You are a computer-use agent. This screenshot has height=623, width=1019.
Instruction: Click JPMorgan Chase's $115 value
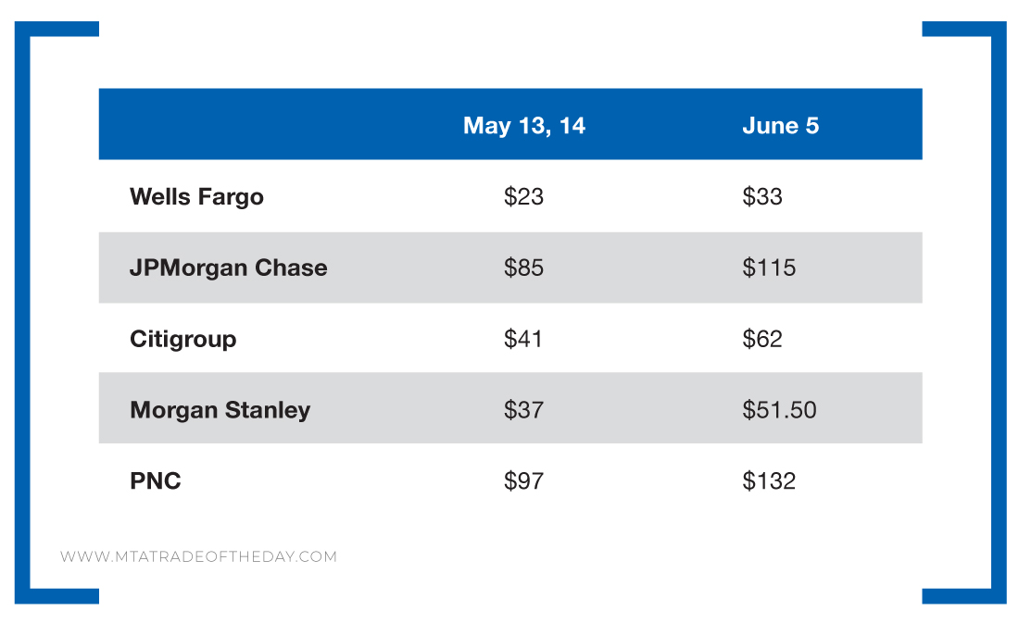click(768, 268)
